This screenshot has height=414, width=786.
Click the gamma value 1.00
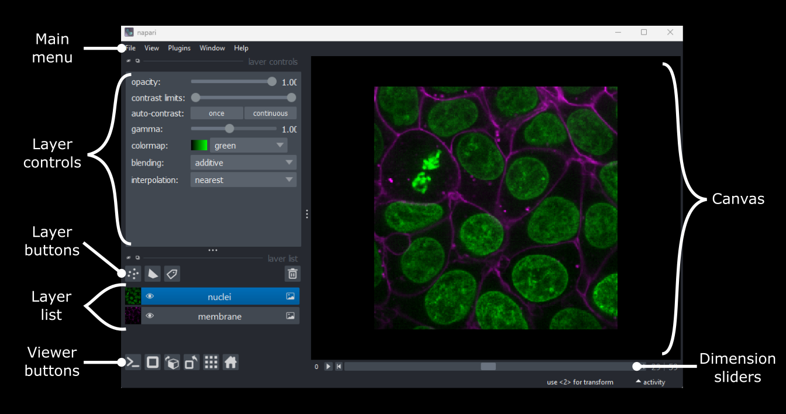[289, 129]
